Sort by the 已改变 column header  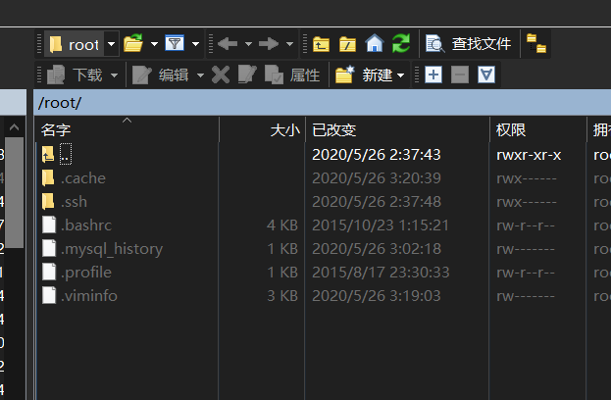tap(397, 129)
